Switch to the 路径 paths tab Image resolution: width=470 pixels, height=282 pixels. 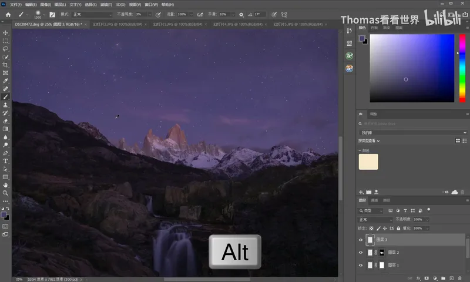point(387,200)
